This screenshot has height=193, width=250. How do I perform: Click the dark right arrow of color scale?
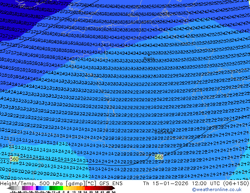coord(114,188)
